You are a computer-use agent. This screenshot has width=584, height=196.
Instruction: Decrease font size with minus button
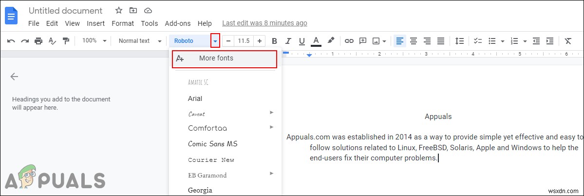pos(229,41)
